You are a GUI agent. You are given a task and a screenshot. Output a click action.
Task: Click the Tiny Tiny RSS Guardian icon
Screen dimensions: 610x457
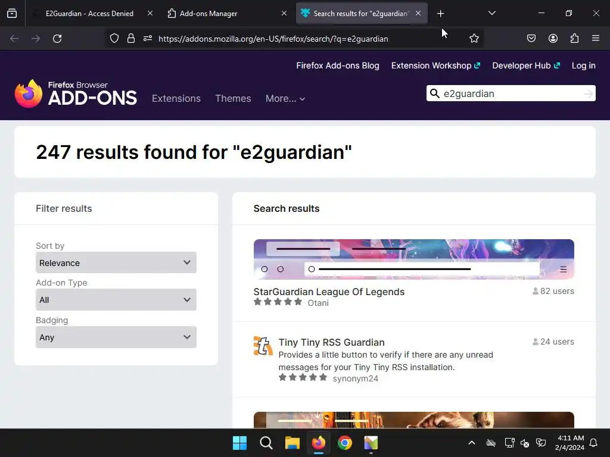pyautogui.click(x=263, y=346)
